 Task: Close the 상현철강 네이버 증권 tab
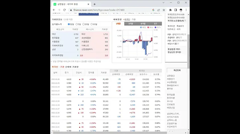(88, 4)
